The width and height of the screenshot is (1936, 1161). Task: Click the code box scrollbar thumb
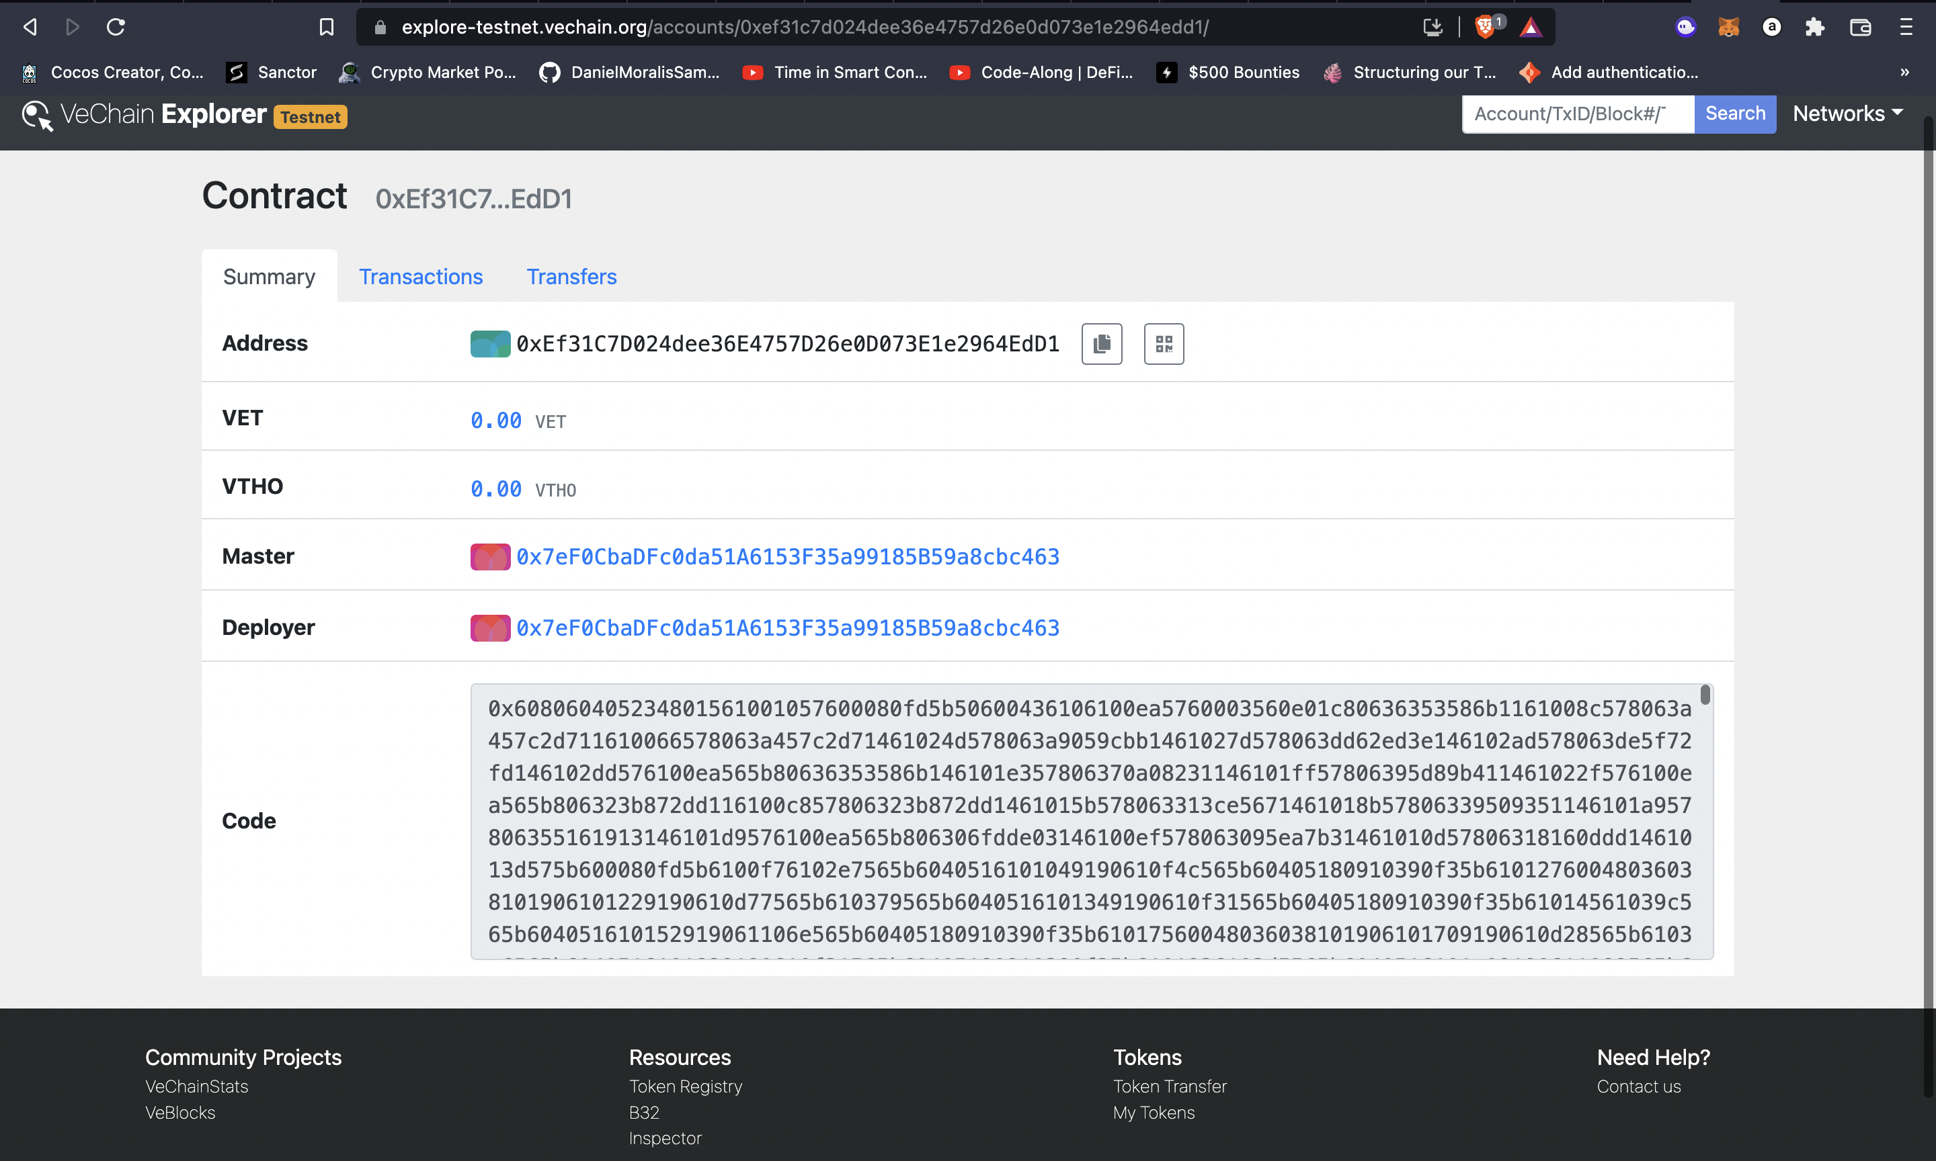(x=1704, y=695)
